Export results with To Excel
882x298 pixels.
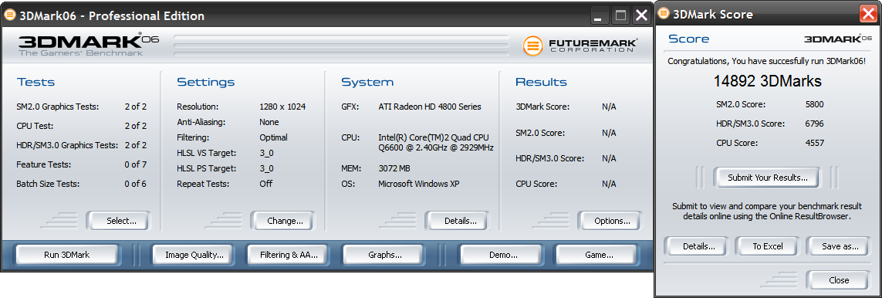point(767,246)
